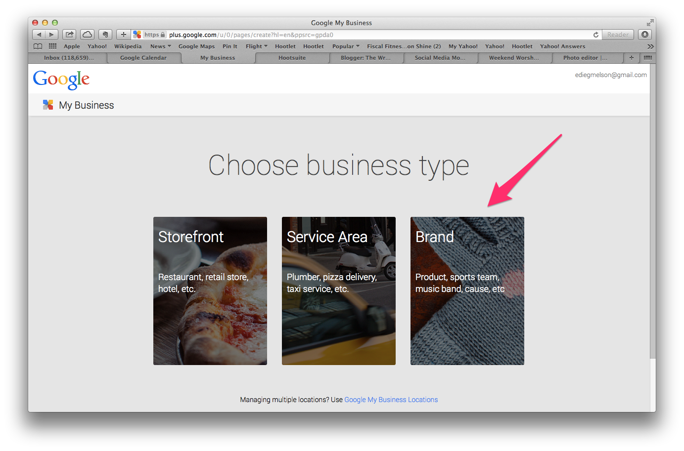Expand the Popular bookmarks folder
This screenshot has height=451, width=684.
coord(346,46)
